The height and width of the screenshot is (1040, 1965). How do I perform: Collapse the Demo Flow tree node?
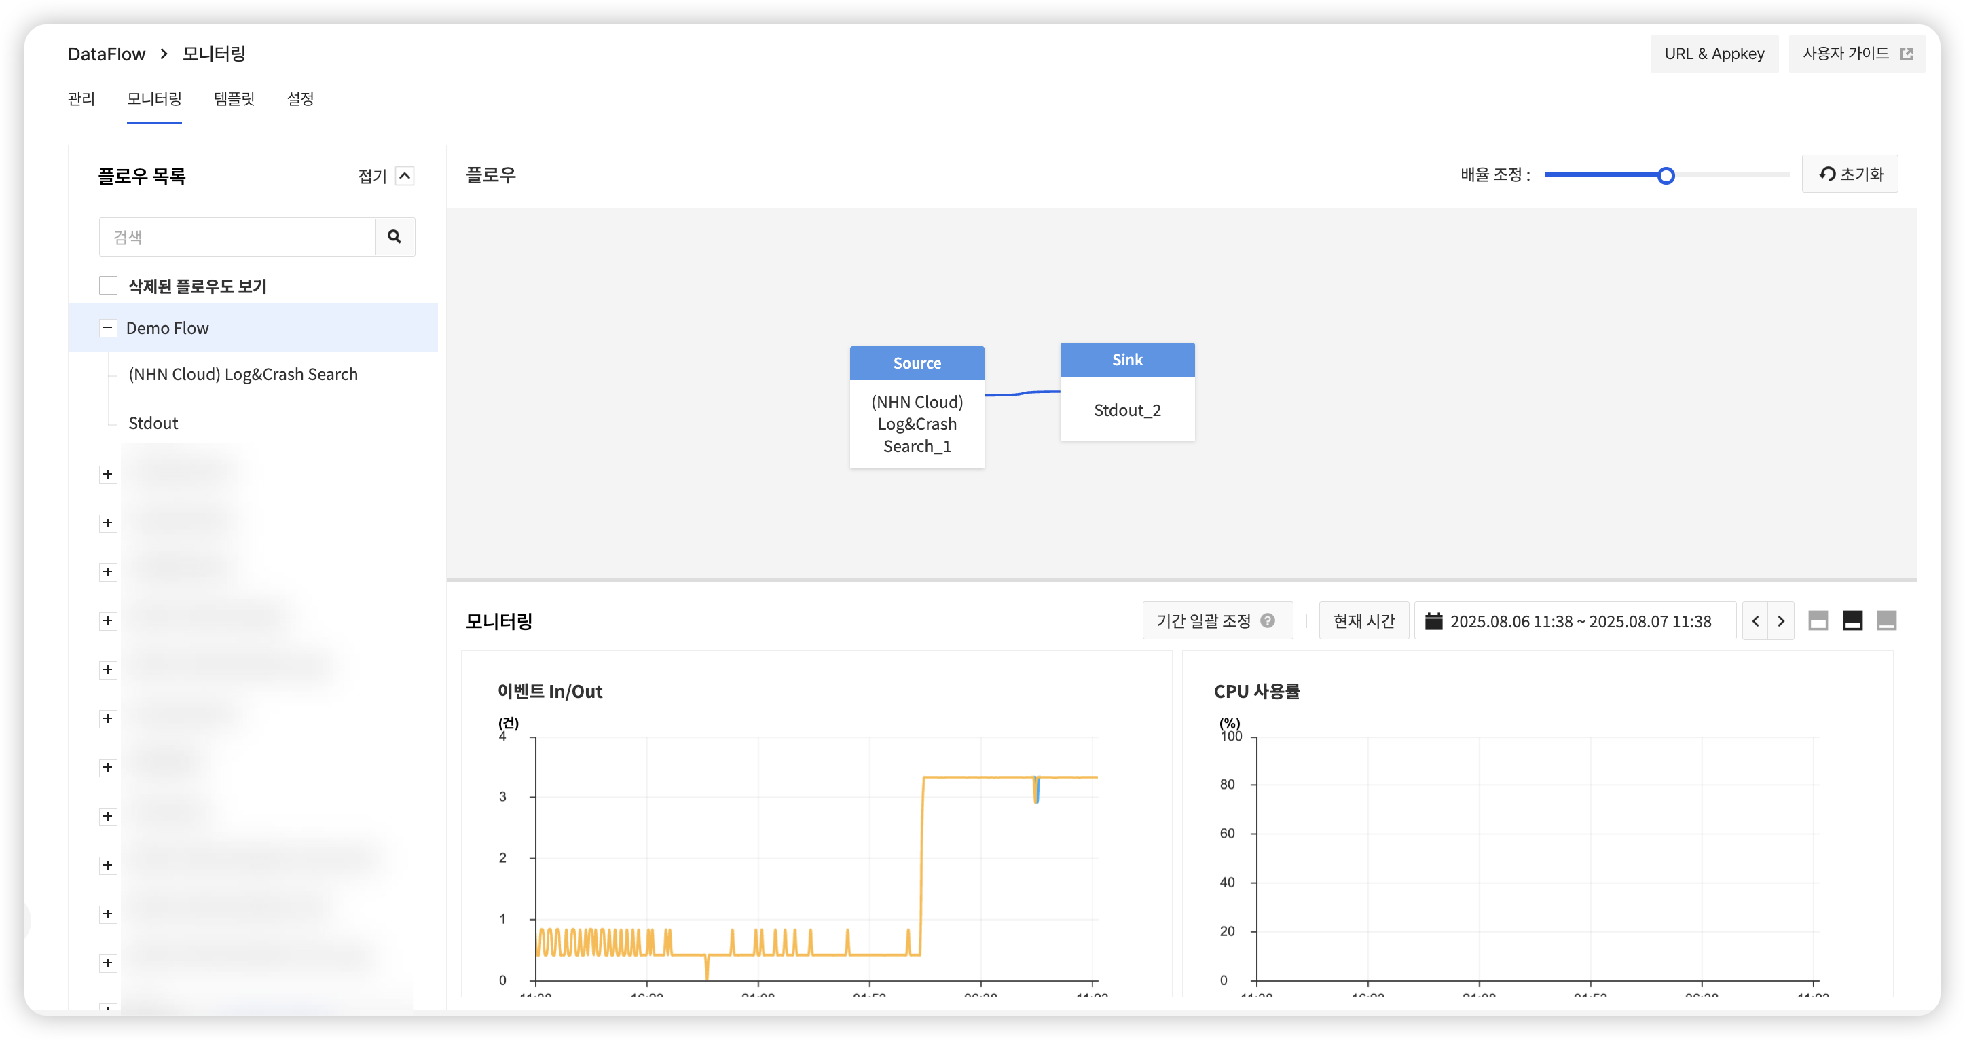(107, 327)
